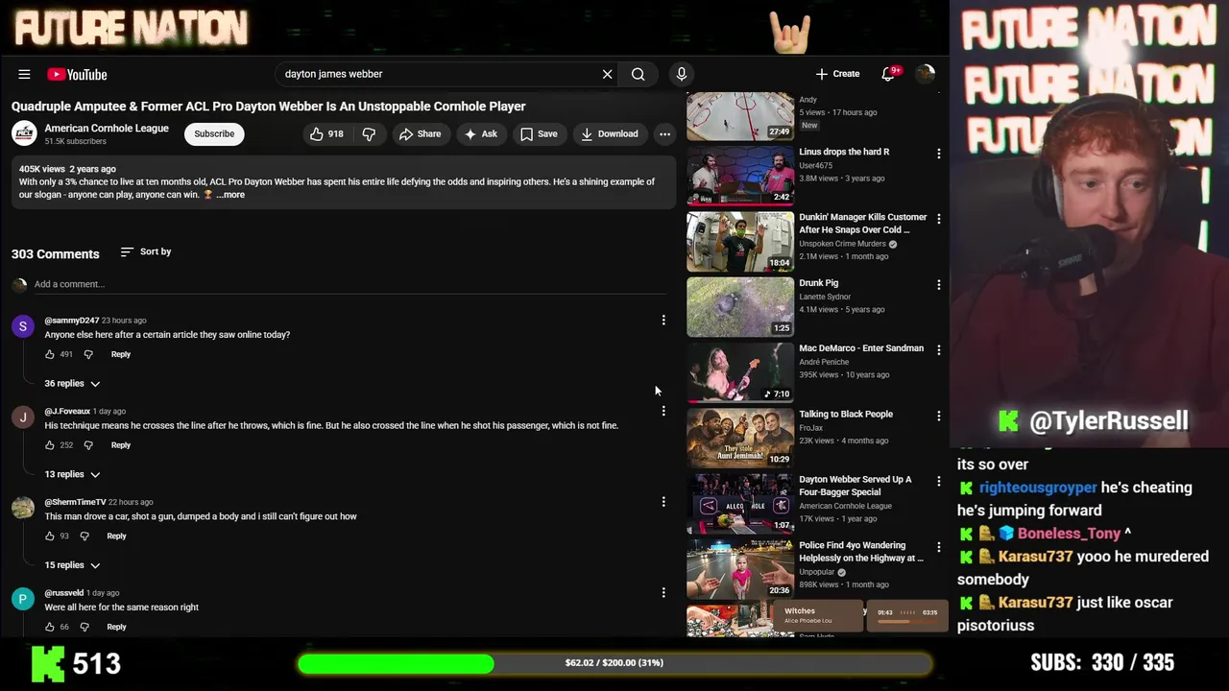Open the YouTube hamburger guide menu

click(24, 74)
